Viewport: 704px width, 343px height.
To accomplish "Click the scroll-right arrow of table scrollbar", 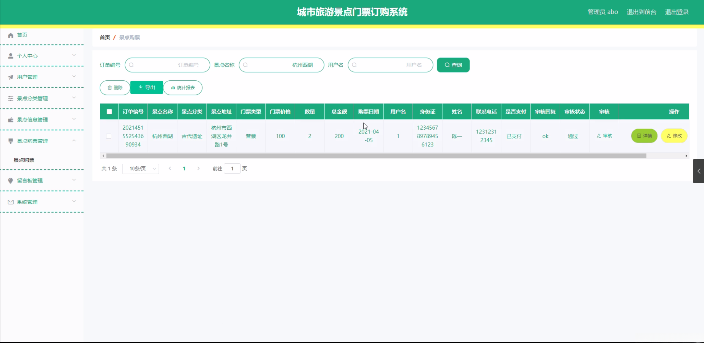I will [686, 156].
